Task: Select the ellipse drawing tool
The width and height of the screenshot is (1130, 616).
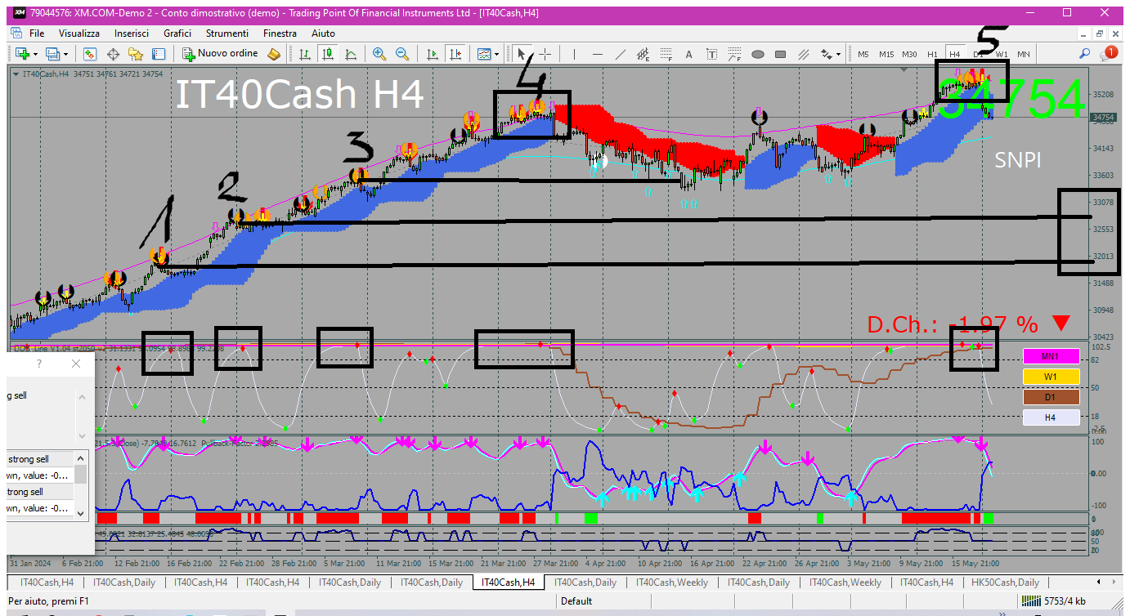Action: tap(758, 54)
